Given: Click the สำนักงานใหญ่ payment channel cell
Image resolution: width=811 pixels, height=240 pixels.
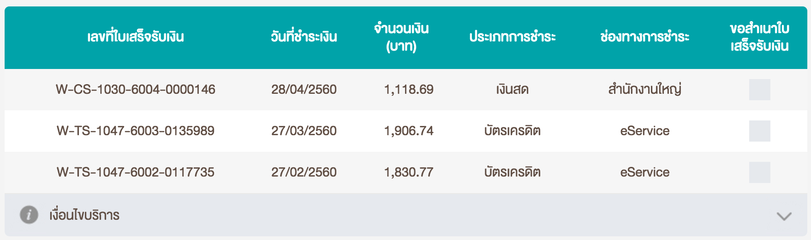Looking at the screenshot, I should pyautogui.click(x=644, y=89).
